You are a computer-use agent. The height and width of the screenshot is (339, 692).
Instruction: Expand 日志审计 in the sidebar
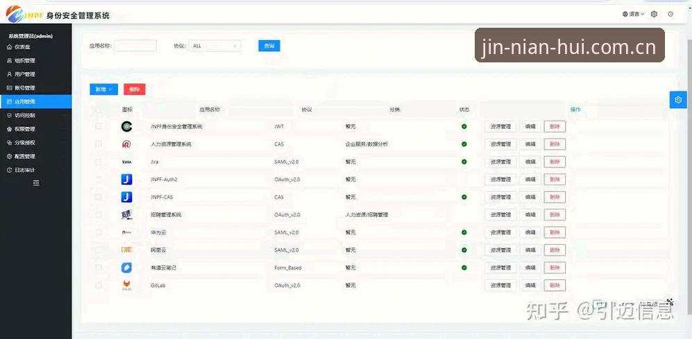click(36, 170)
